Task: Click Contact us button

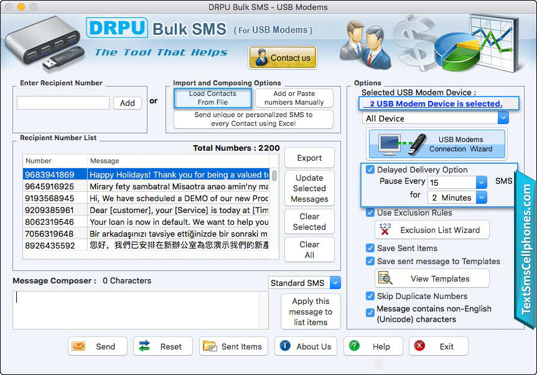Action: pos(283,57)
